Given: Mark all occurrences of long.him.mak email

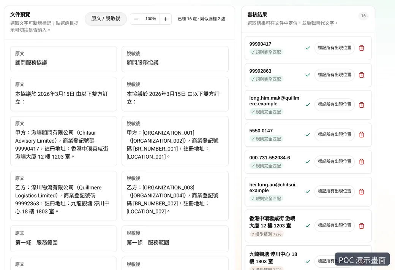Looking at the screenshot, I should click(x=335, y=105).
